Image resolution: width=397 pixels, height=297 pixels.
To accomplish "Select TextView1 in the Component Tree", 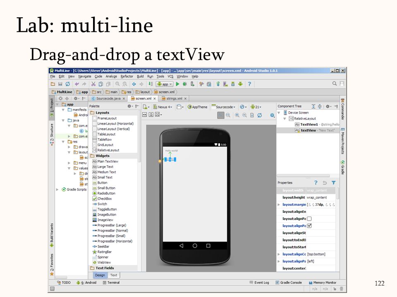I will [x=309, y=125].
